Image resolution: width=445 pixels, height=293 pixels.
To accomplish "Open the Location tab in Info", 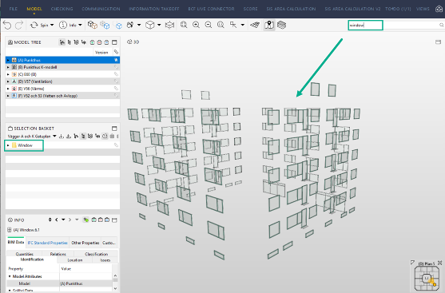I will pyautogui.click(x=75, y=259).
